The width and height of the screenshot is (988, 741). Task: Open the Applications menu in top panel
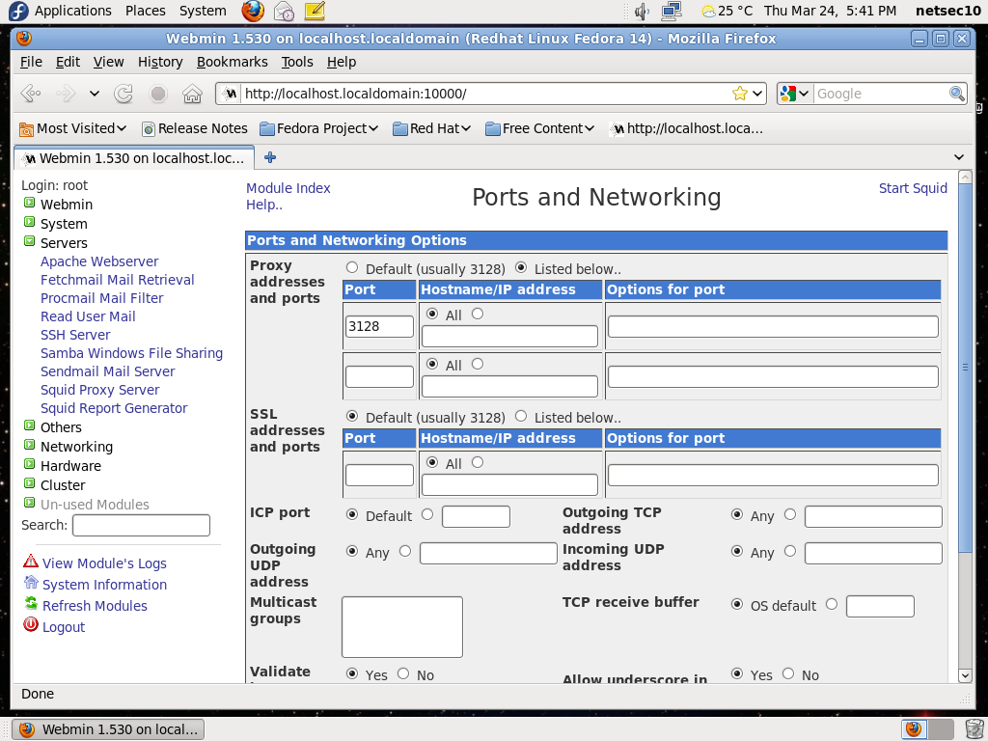point(72,11)
